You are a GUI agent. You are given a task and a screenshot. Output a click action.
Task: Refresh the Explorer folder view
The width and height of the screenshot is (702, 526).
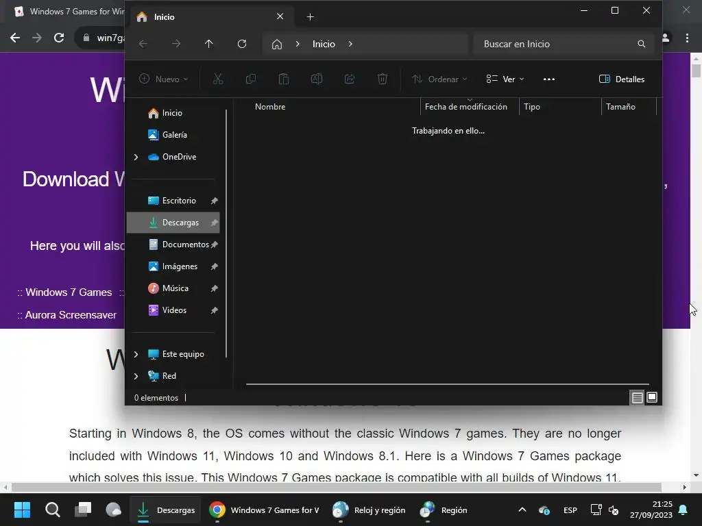coord(242,44)
